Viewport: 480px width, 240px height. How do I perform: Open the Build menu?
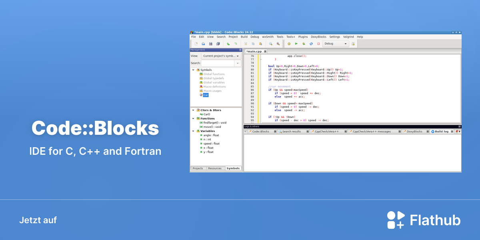(x=244, y=37)
